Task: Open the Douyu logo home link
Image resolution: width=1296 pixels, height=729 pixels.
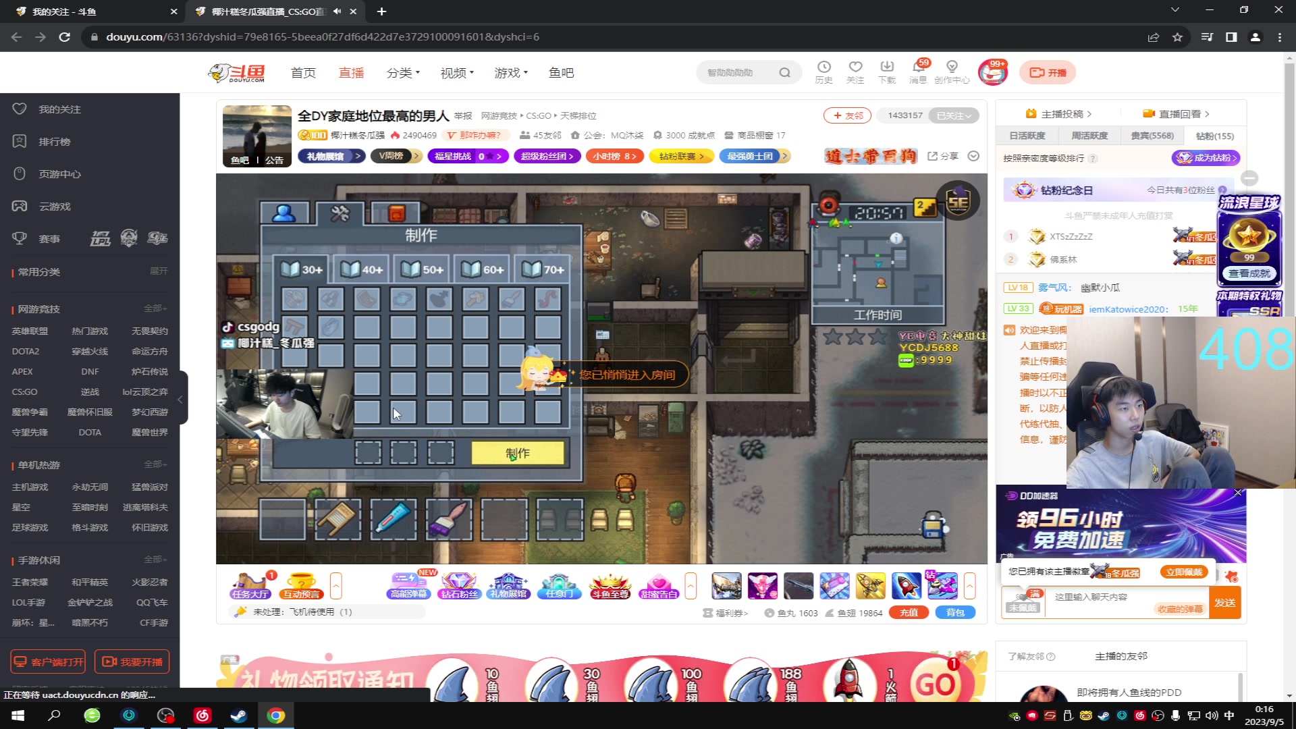Action: (x=236, y=72)
